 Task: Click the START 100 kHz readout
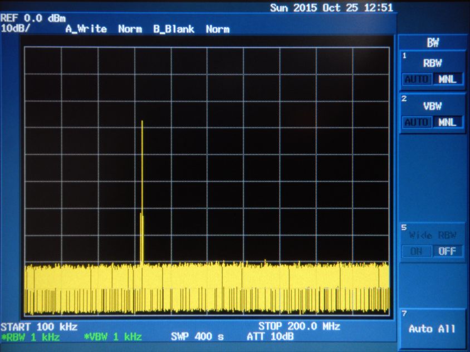pyautogui.click(x=39, y=326)
